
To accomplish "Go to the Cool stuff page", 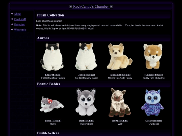I will point(20,19).
